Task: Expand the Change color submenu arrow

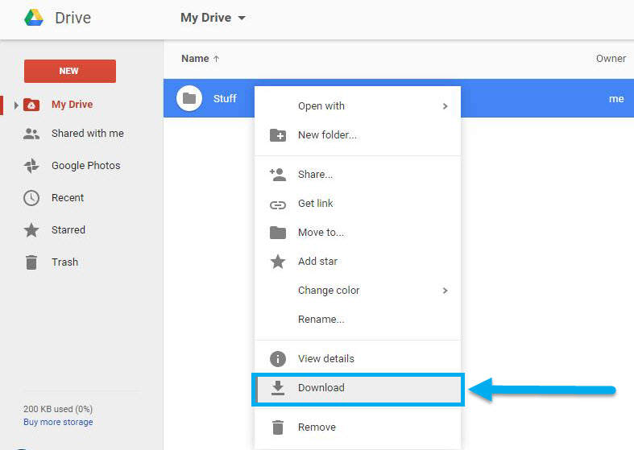Action: click(445, 291)
